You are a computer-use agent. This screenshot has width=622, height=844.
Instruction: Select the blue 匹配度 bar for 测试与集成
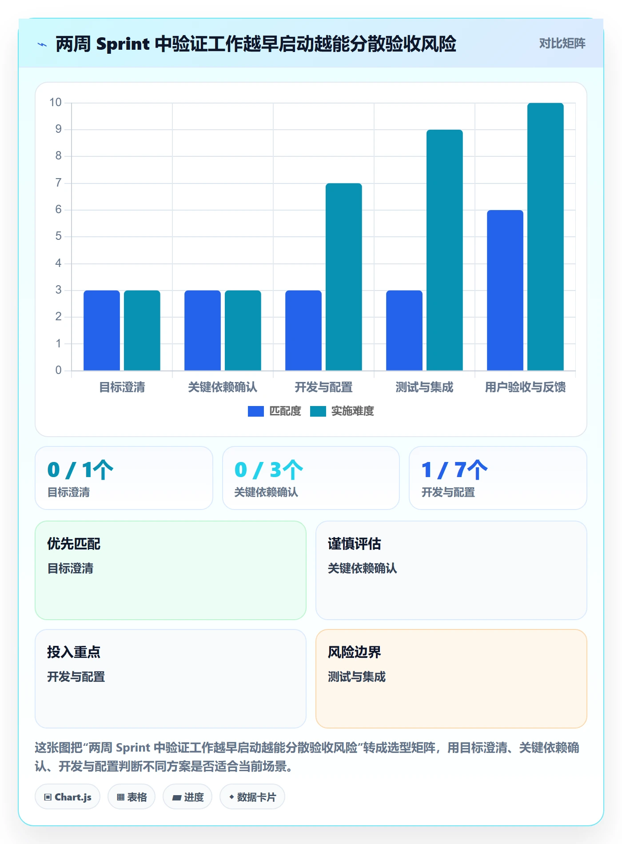point(404,330)
